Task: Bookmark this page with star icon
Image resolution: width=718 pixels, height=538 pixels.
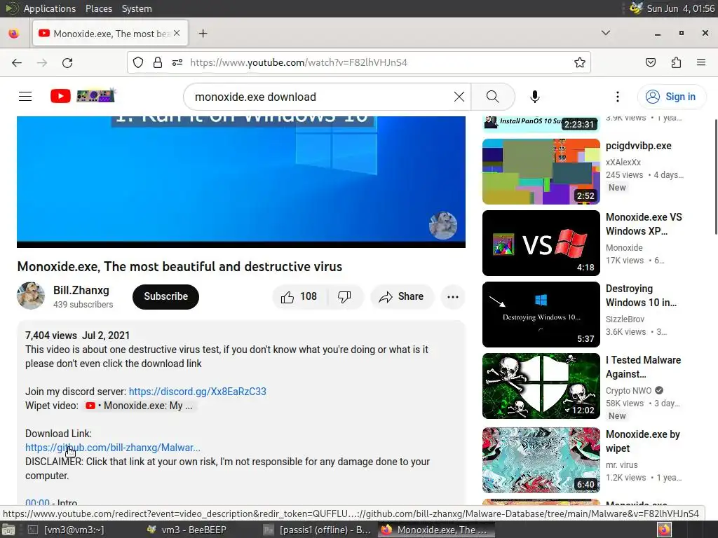Action: (580, 62)
